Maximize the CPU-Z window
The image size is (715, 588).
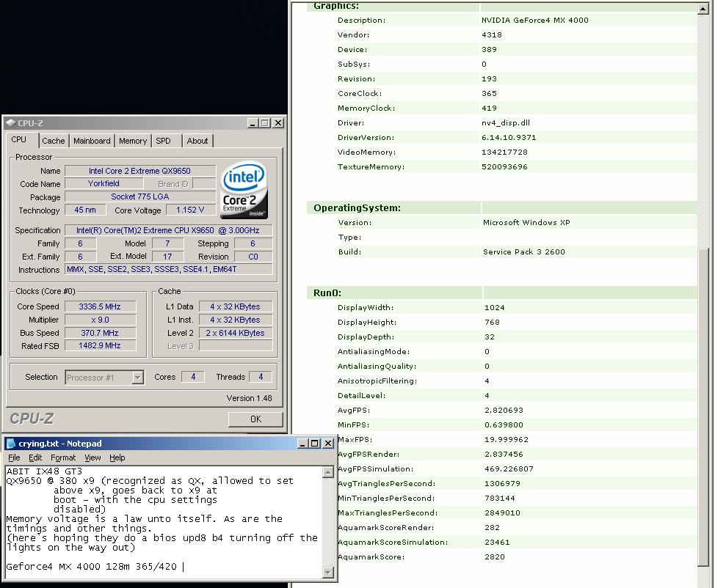265,123
